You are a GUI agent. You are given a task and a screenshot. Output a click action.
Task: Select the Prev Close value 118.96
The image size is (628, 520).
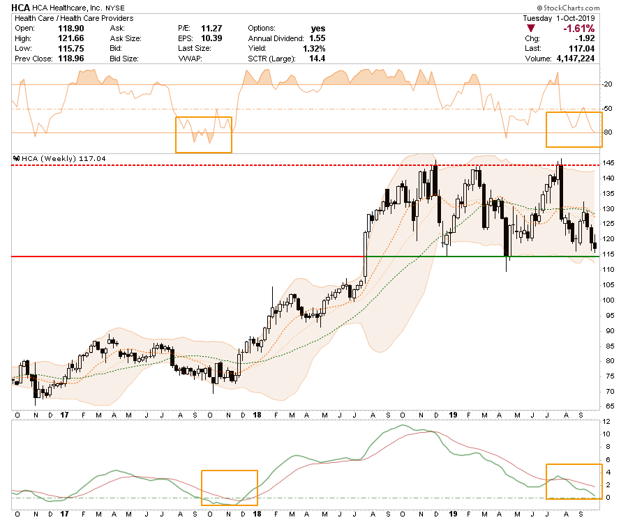[71, 59]
